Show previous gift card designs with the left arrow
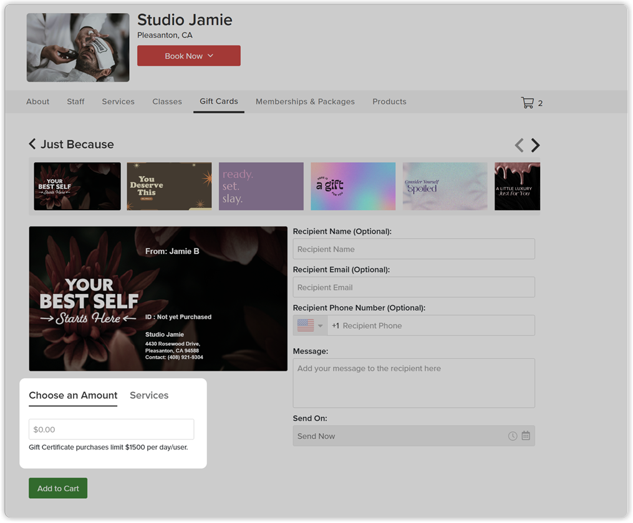 click(519, 145)
